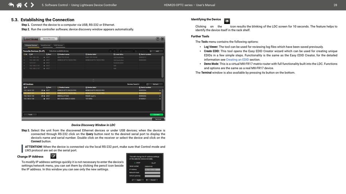Click the eye icon beside Identifying the Device
This screenshot has width=346, height=194.
tap(227, 21)
